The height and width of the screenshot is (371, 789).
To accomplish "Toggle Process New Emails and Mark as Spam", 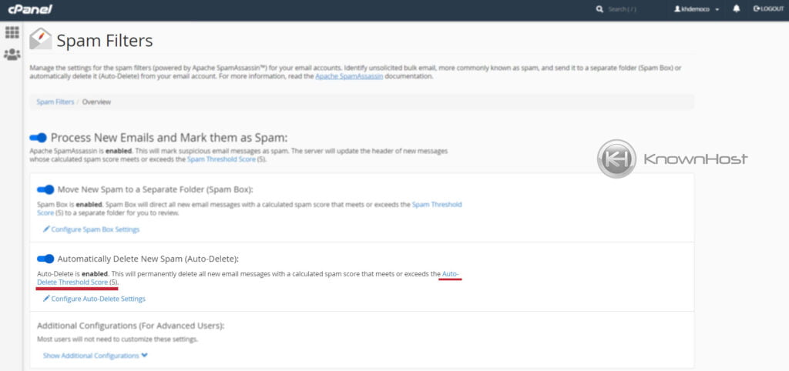I will [39, 138].
